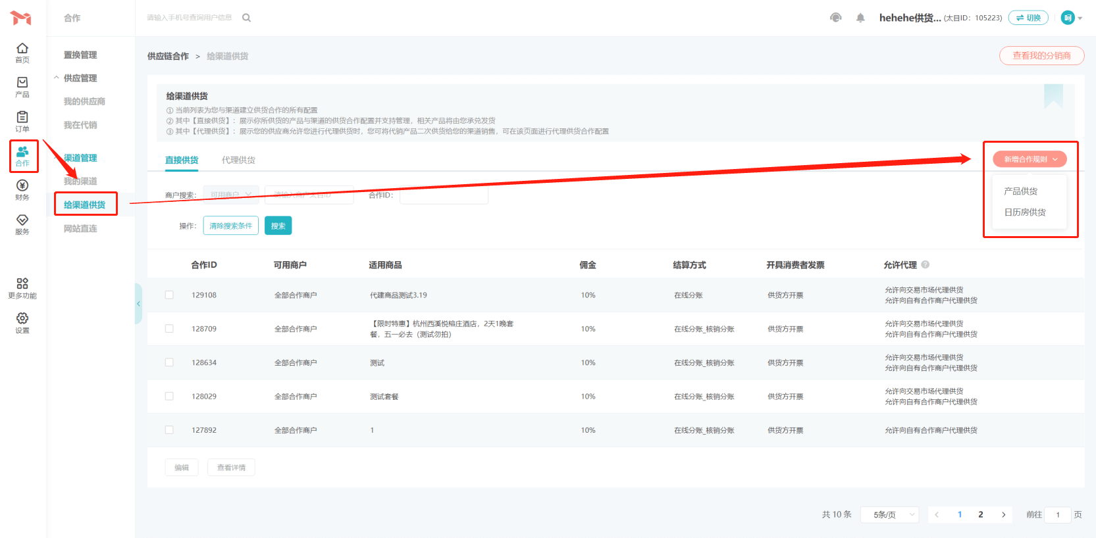
Task: Click the 开具消费者发票 column header
Action: (795, 265)
